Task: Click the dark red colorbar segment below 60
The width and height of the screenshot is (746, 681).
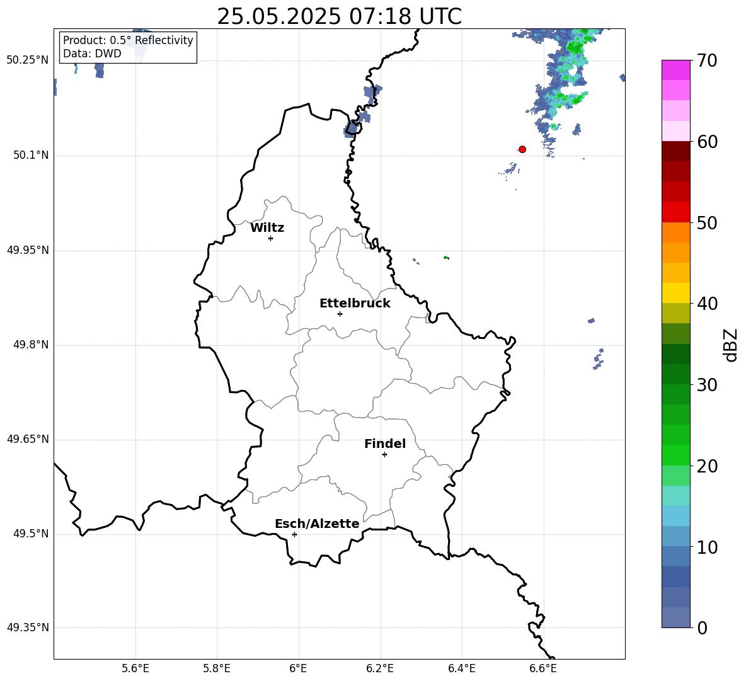Action: click(x=675, y=151)
